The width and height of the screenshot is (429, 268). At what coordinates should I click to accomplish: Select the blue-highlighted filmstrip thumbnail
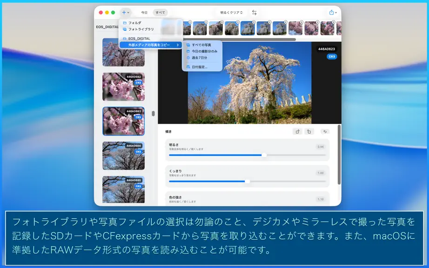[248, 28]
